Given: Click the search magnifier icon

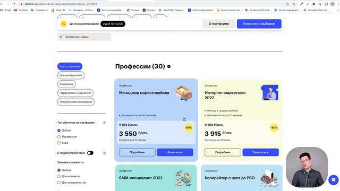Looking at the screenshot, I should pyautogui.click(x=61, y=37).
